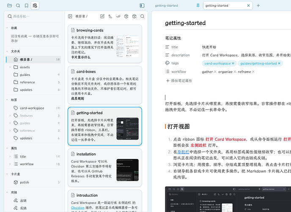The height and width of the screenshot is (212, 291).
Task: Create a new note from card toolbar
Action: point(102,17)
